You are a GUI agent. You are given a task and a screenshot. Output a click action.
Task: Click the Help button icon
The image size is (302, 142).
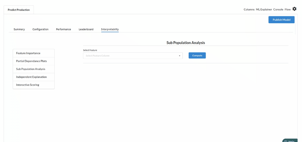pos(285,141)
